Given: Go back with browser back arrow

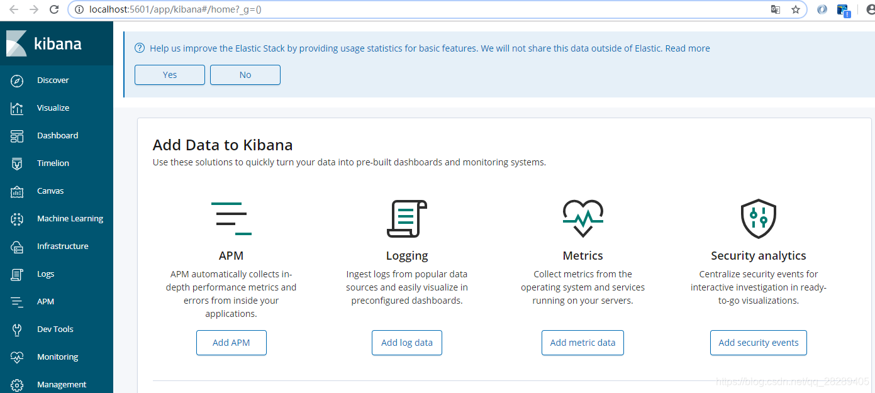Looking at the screenshot, I should click(x=14, y=9).
